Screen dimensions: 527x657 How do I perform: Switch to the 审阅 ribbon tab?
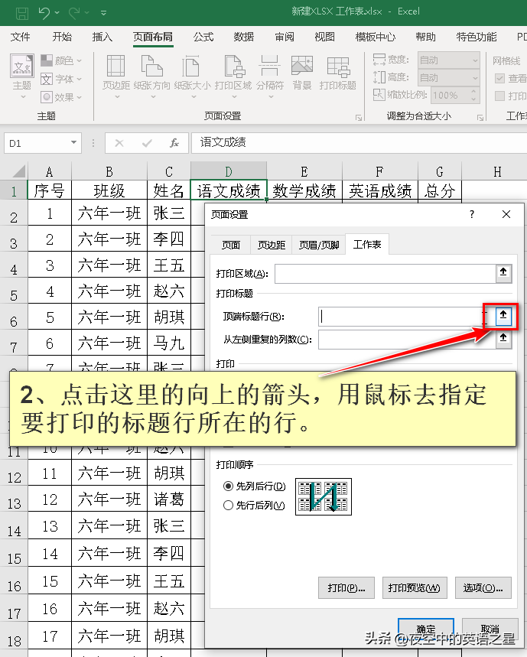coord(285,37)
